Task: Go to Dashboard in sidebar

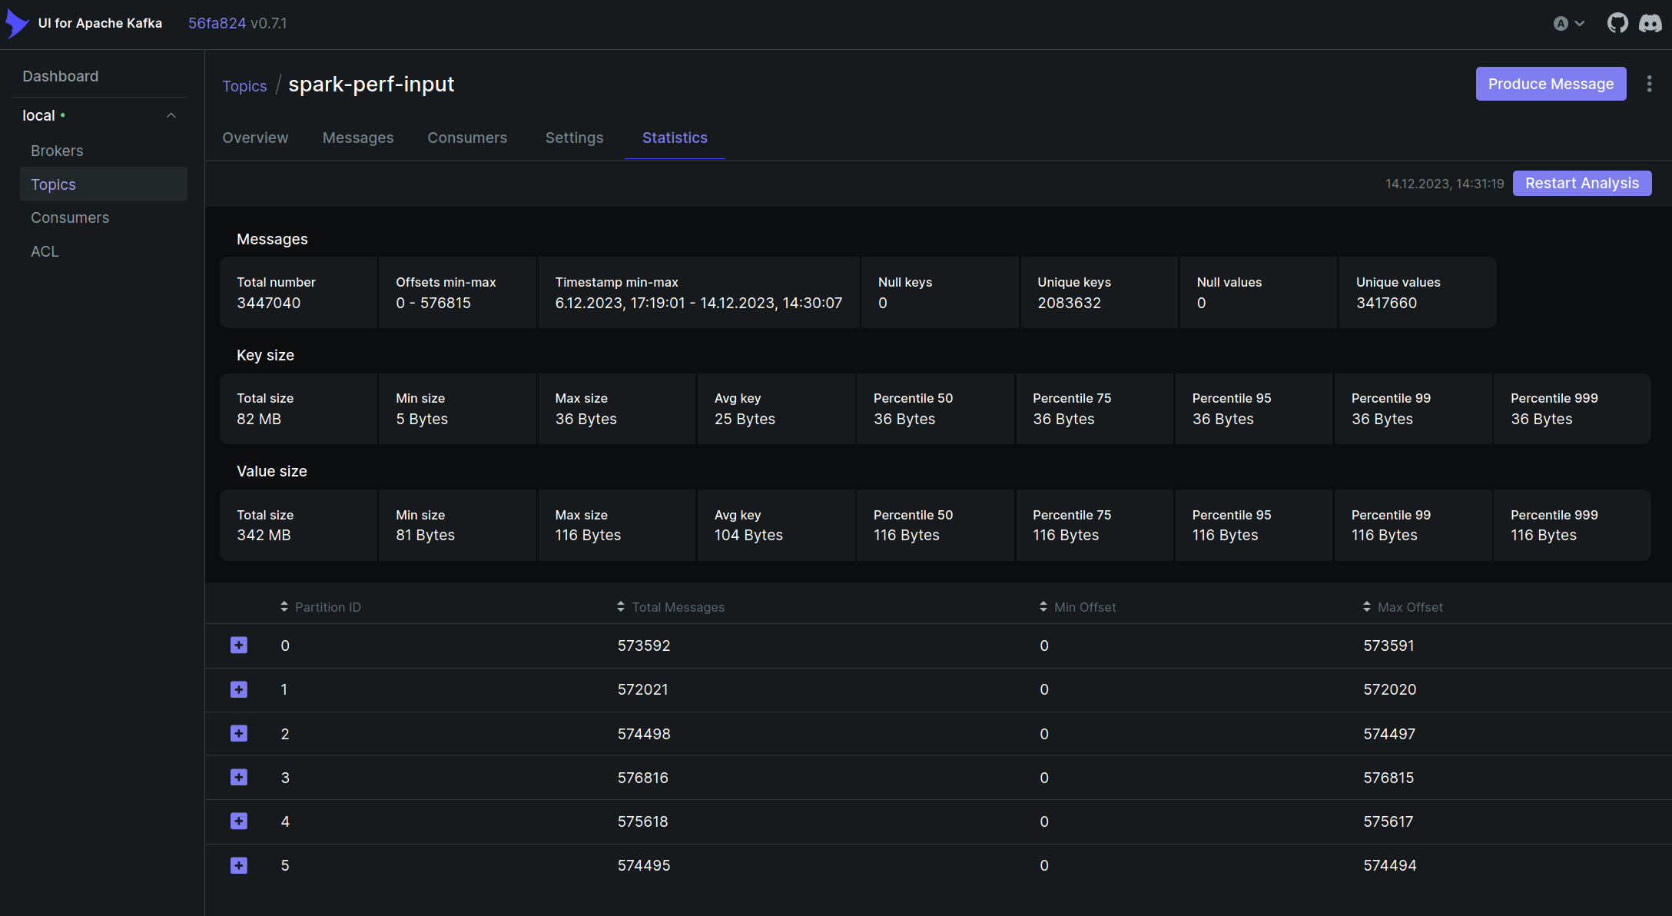Action: tap(61, 76)
